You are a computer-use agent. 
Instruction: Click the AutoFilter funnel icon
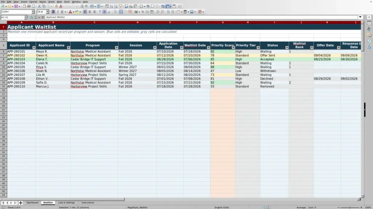120,7
